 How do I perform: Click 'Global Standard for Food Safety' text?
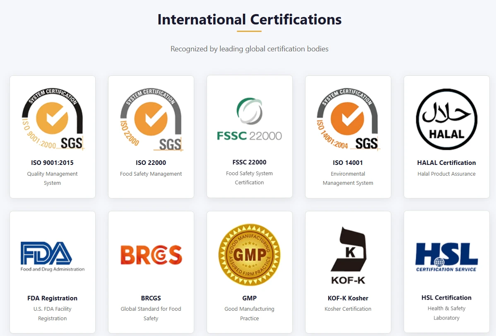tap(151, 314)
